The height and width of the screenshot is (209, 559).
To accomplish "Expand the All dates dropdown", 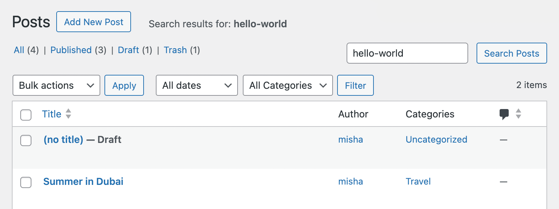I will [x=196, y=85].
